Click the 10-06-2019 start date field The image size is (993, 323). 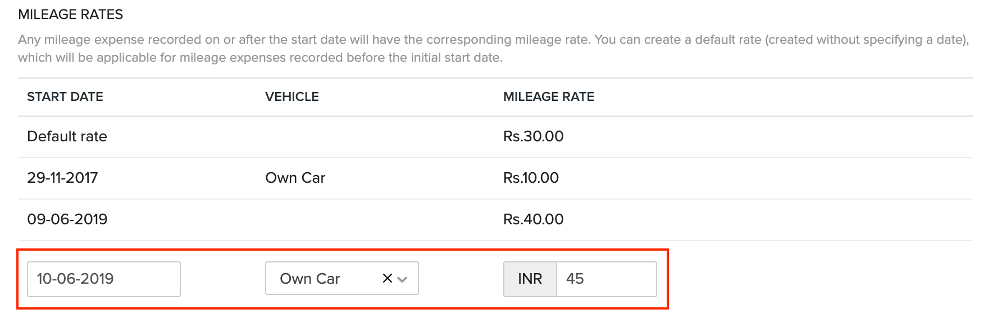point(103,279)
